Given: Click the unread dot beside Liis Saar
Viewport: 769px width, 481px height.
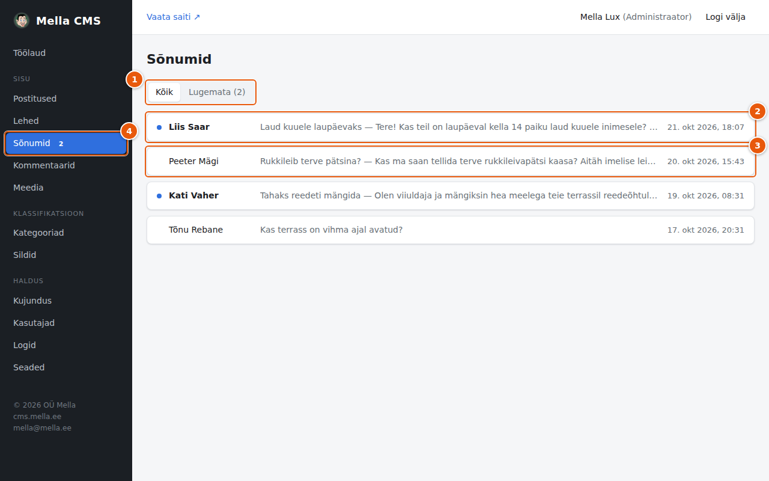Looking at the screenshot, I should [x=159, y=127].
